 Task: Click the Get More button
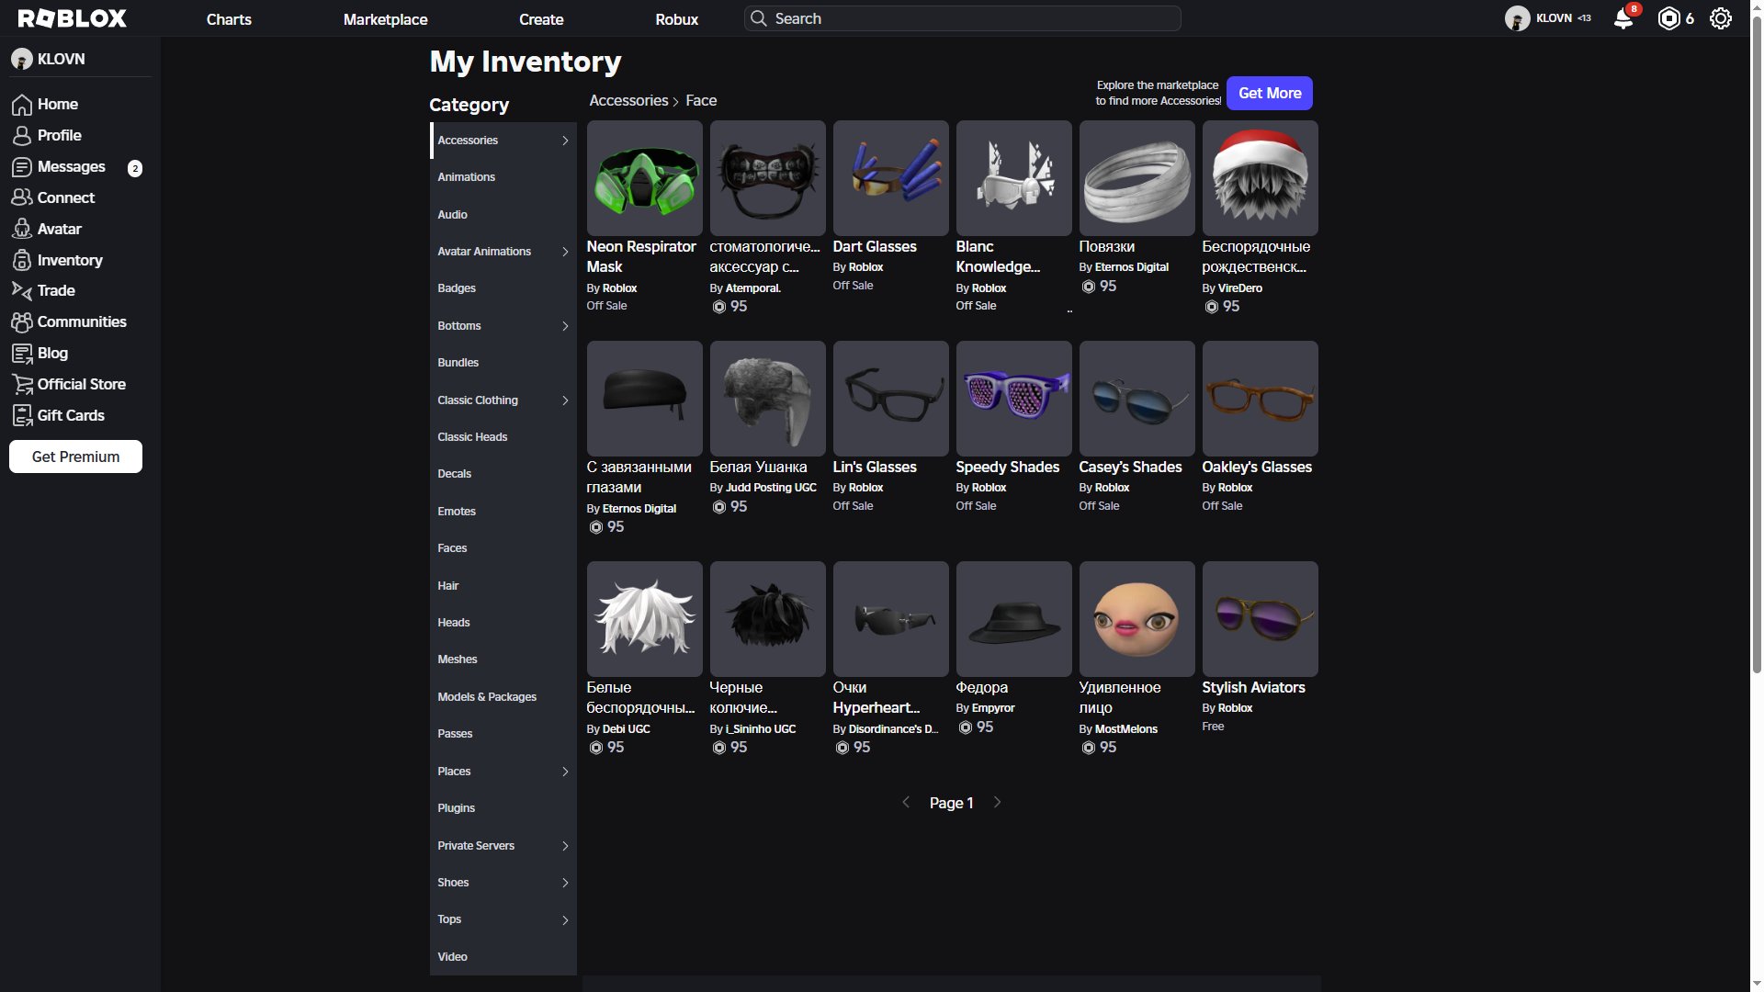coord(1269,93)
